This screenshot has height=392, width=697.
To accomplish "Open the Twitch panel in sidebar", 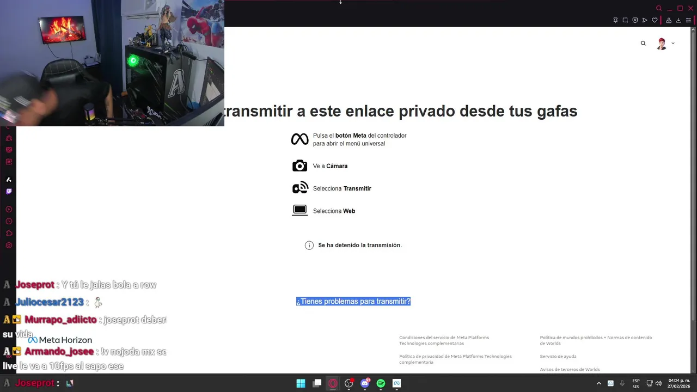I will 9,191.
